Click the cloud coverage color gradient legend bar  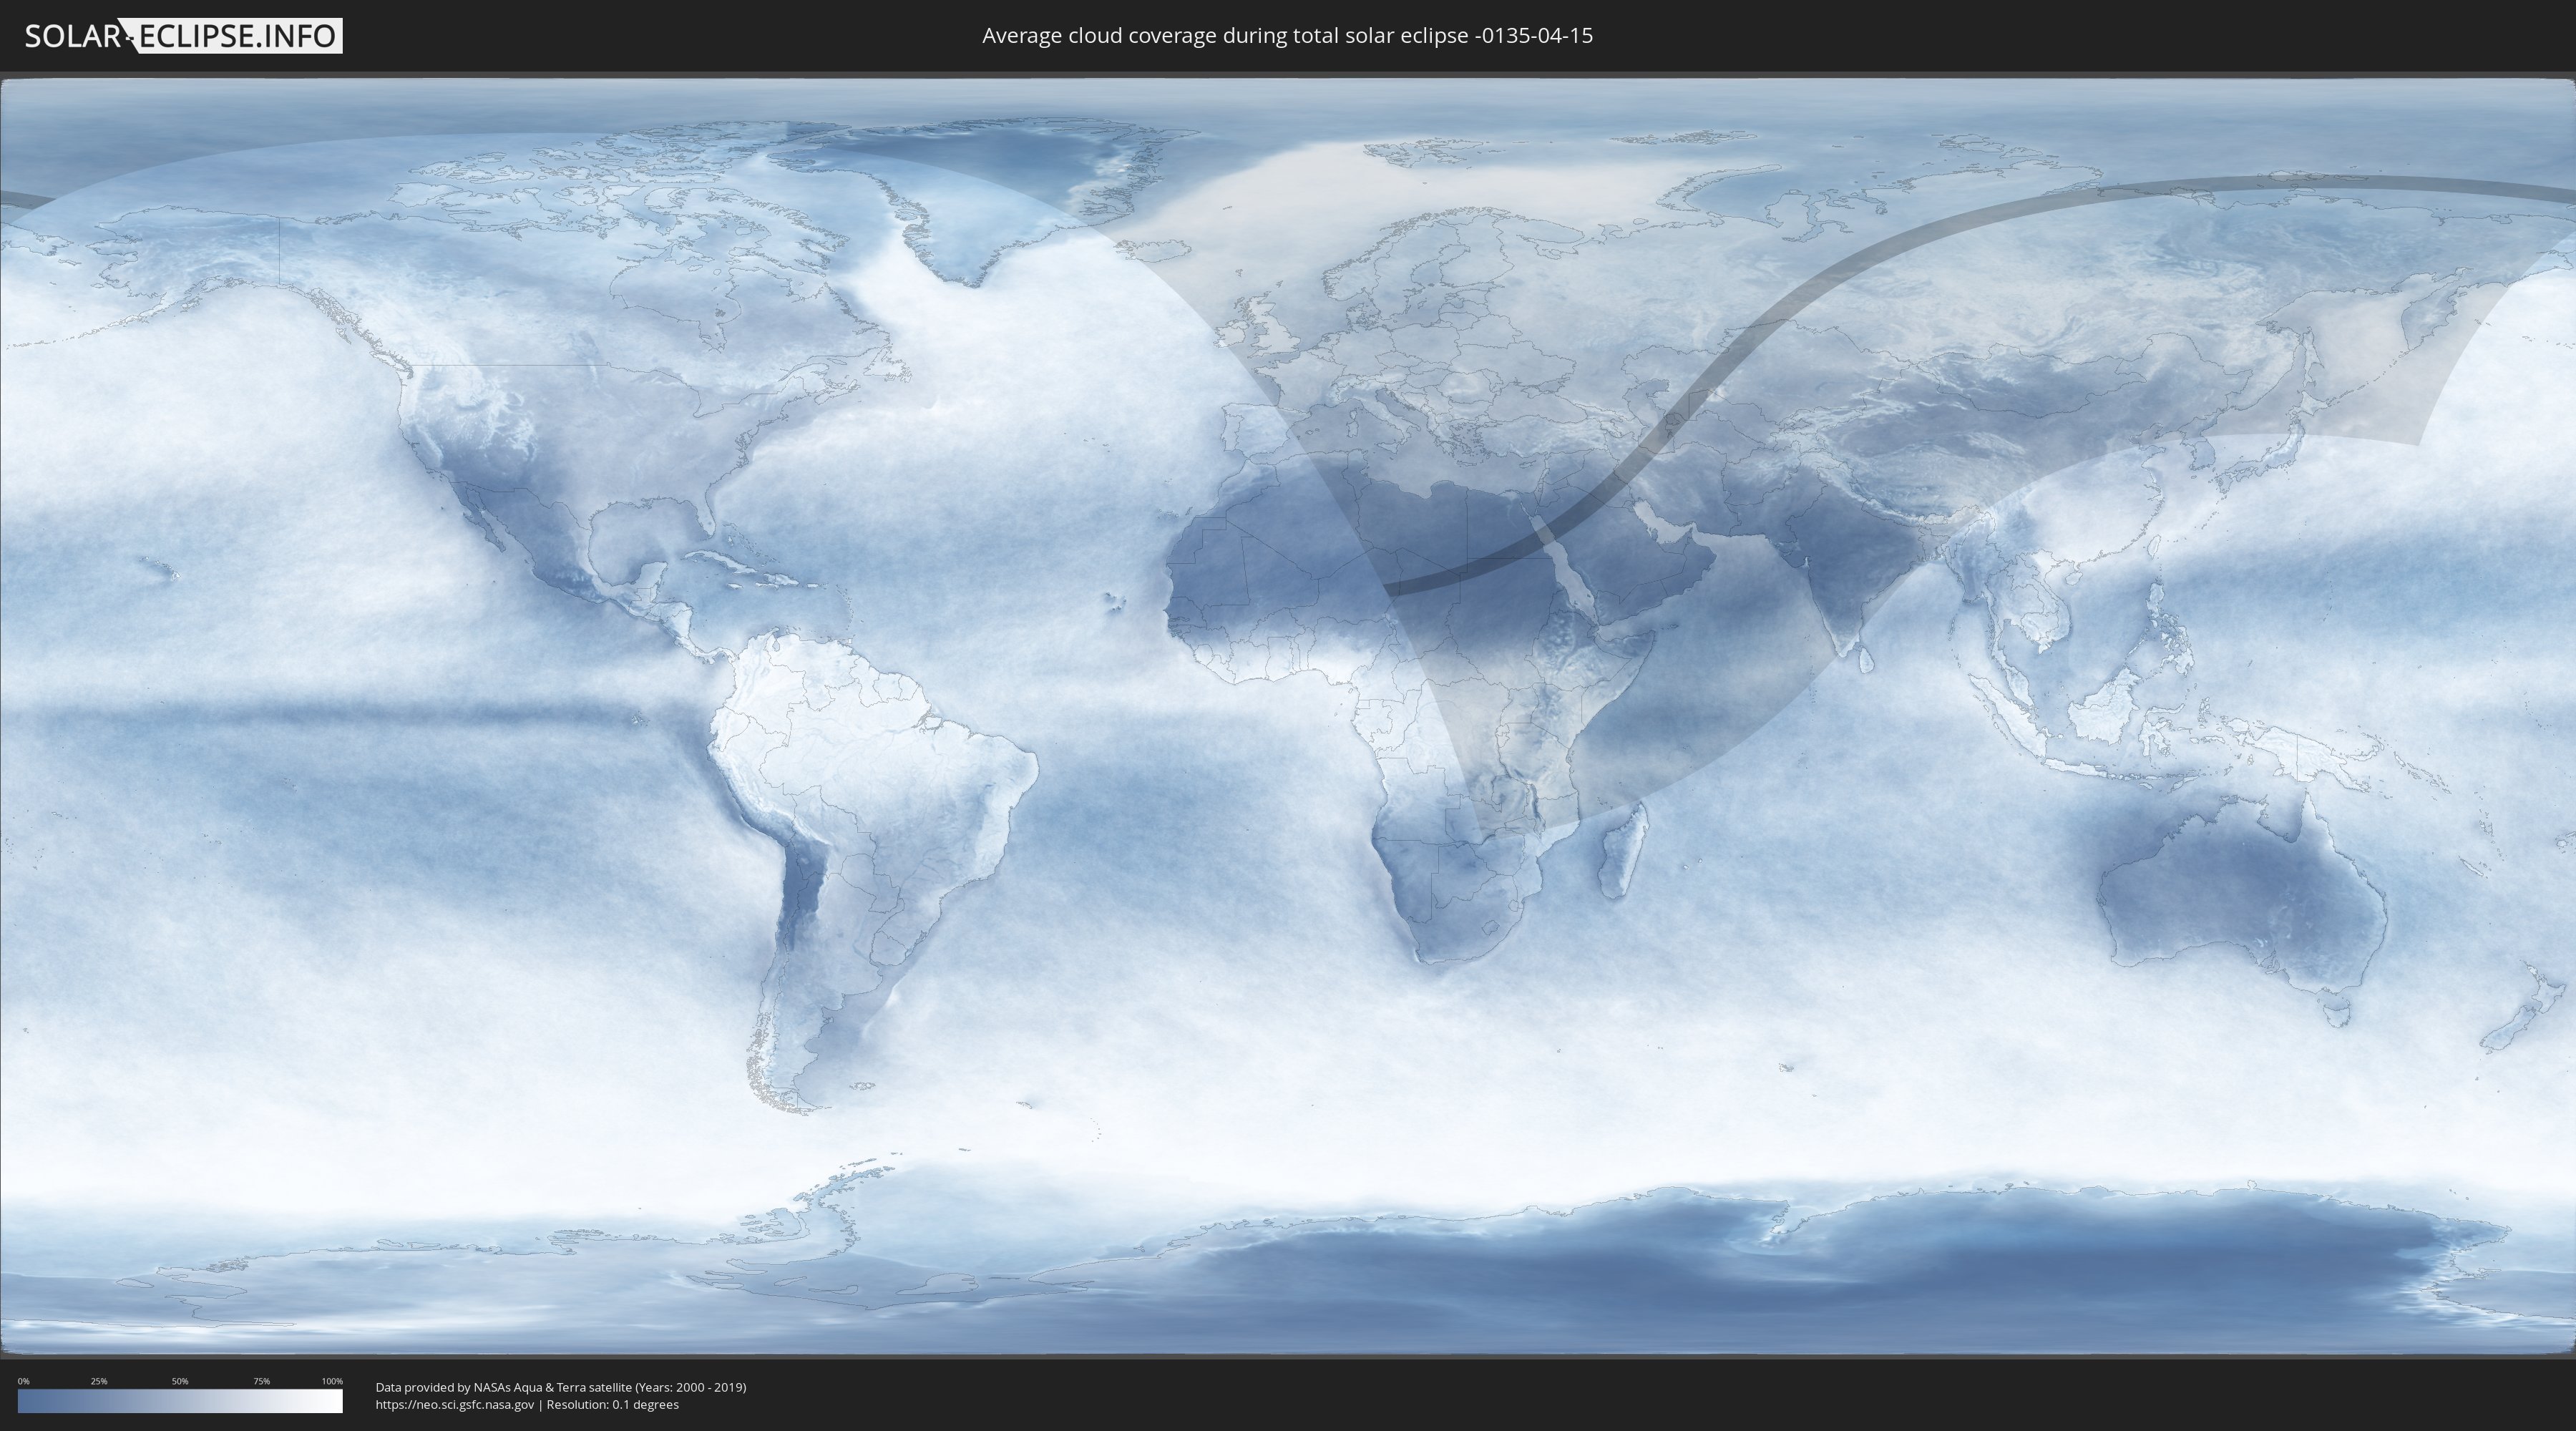tap(180, 1401)
